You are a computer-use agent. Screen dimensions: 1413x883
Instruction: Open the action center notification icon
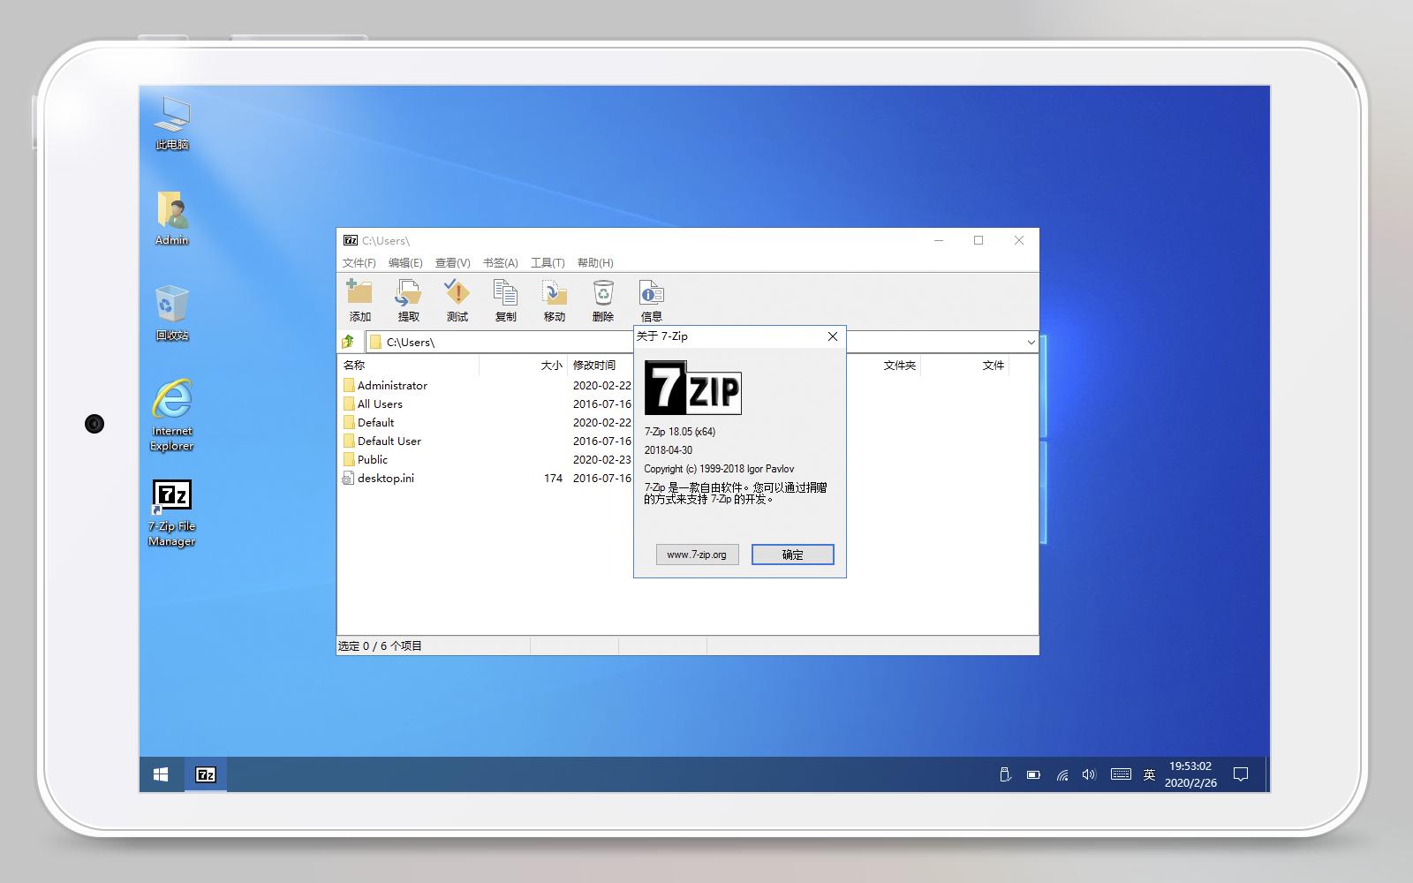click(x=1241, y=774)
